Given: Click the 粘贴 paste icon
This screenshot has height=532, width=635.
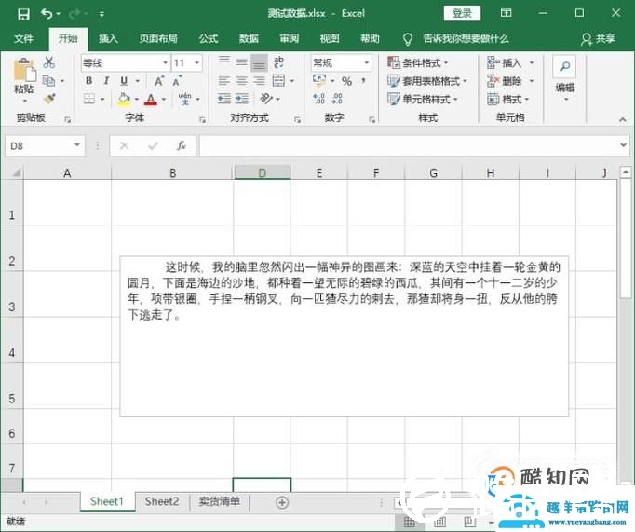Looking at the screenshot, I should 24,71.
